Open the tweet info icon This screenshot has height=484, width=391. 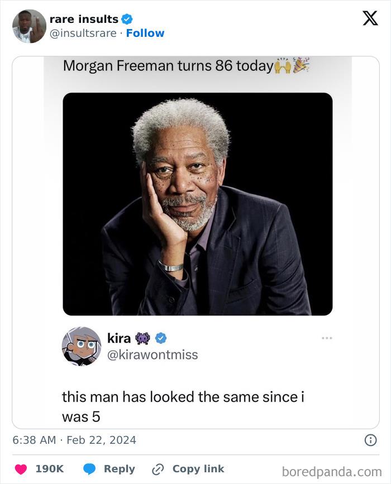point(370,440)
